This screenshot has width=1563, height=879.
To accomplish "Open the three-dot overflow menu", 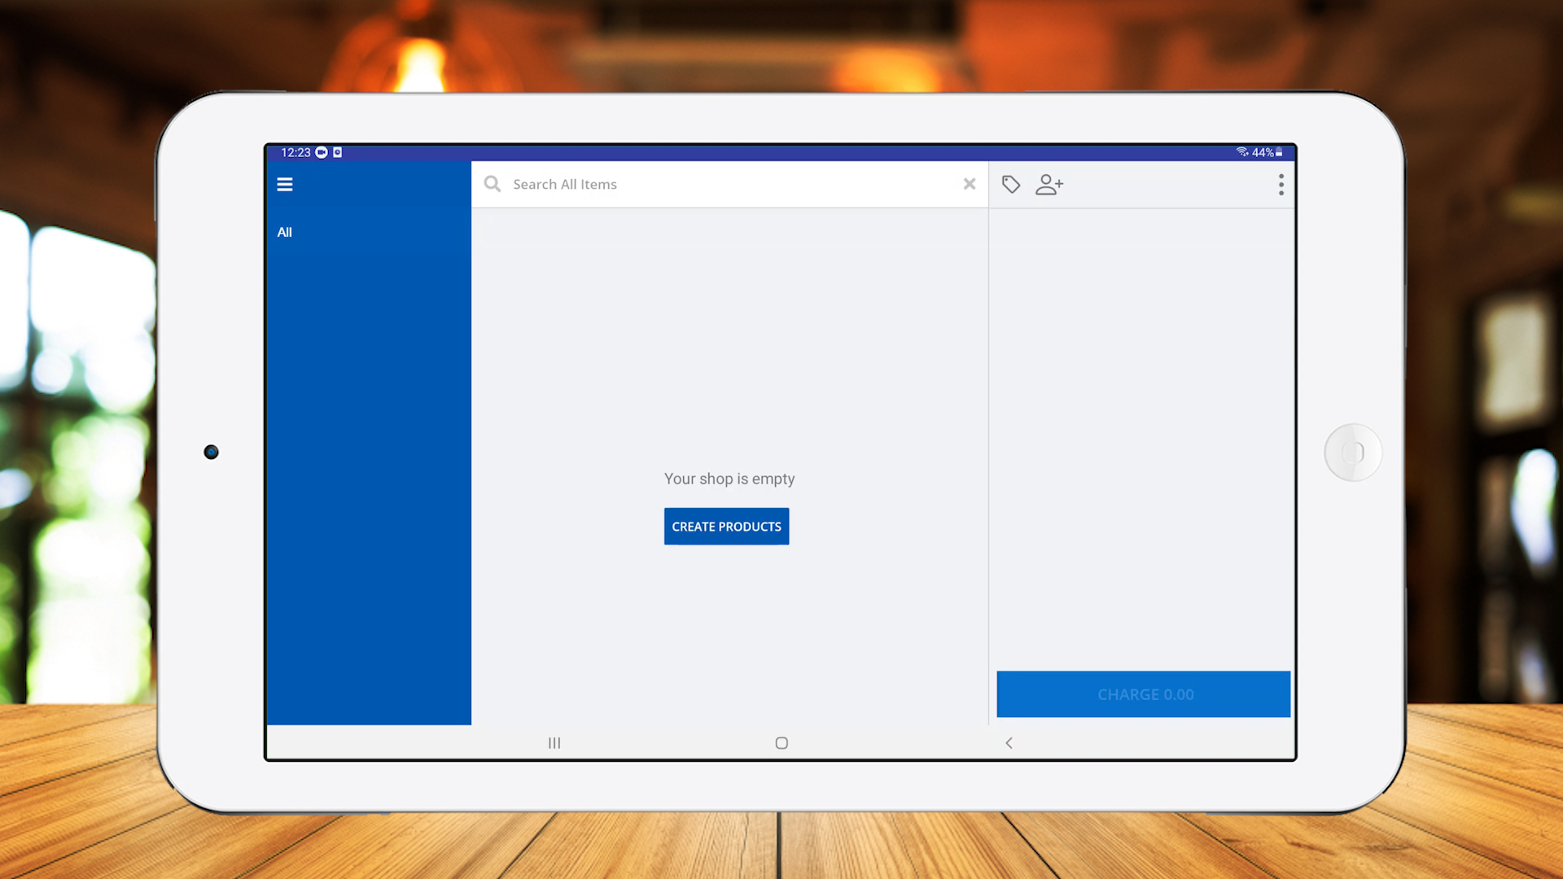I will (1281, 185).
